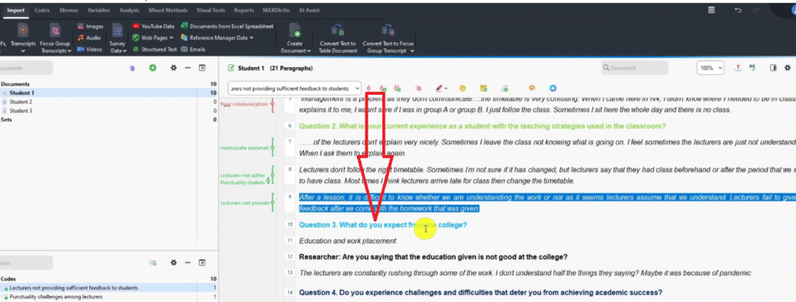Undock the Documents panel window
The height and width of the screenshot is (302, 796).
(x=202, y=68)
